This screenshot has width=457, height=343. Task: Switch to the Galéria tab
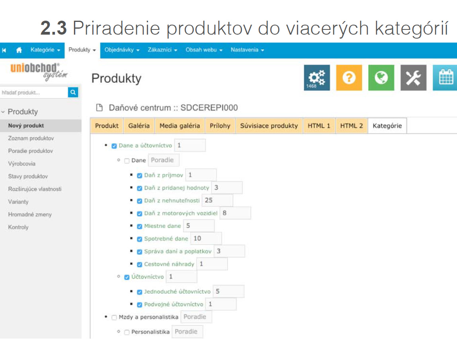pos(139,126)
